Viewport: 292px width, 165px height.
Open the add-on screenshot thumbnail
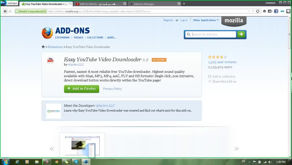click(82, 145)
